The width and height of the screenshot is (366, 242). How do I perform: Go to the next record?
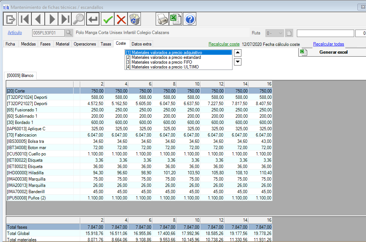(52, 19)
